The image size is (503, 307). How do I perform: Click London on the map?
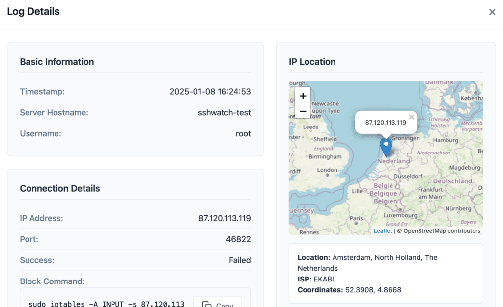[x=327, y=170]
